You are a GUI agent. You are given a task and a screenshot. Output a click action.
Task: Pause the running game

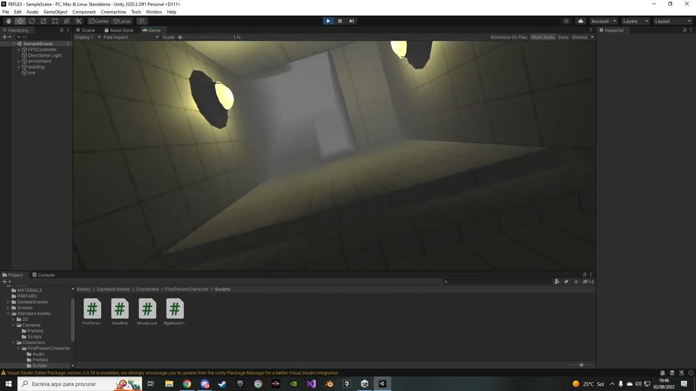click(340, 21)
